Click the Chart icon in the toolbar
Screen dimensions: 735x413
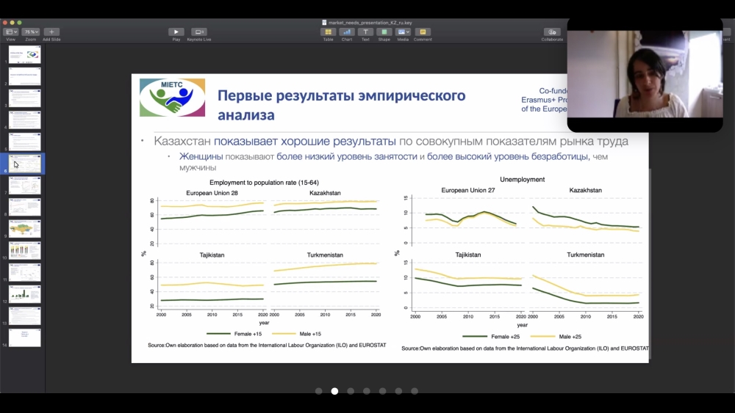click(x=347, y=32)
